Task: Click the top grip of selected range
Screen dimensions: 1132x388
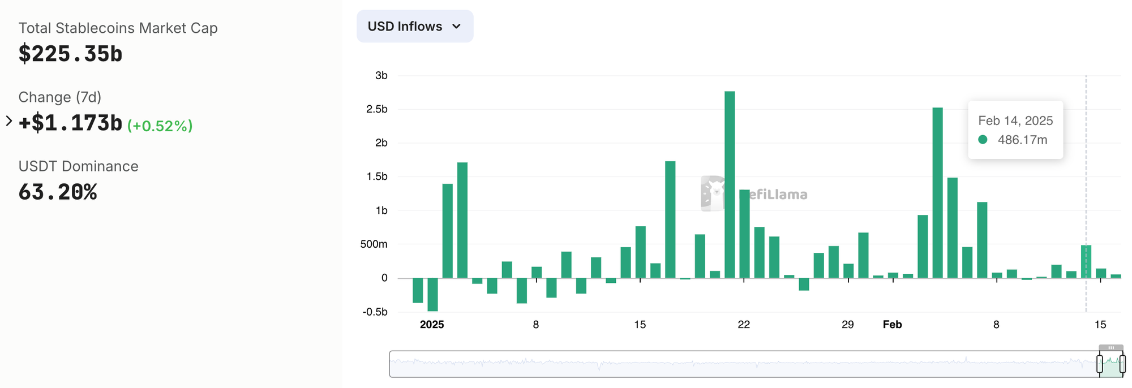Action: coord(1111,348)
